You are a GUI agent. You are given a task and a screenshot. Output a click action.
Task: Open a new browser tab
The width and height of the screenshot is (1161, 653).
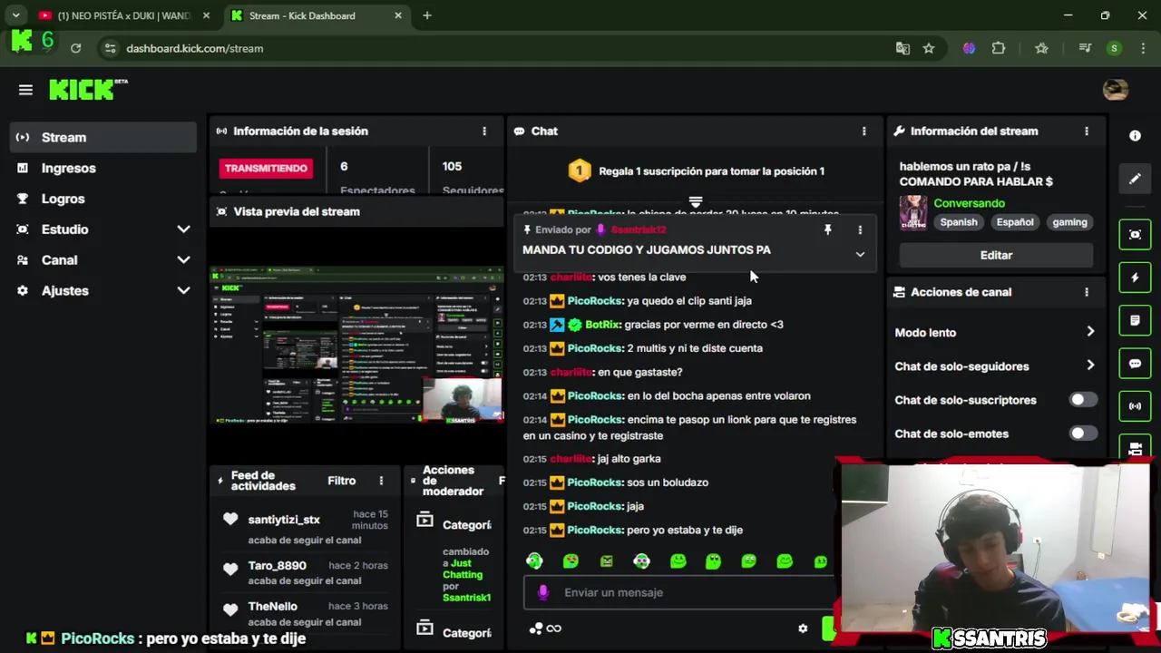tap(426, 15)
